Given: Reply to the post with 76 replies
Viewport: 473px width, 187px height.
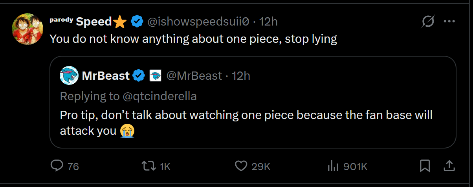Looking at the screenshot, I should [57, 166].
